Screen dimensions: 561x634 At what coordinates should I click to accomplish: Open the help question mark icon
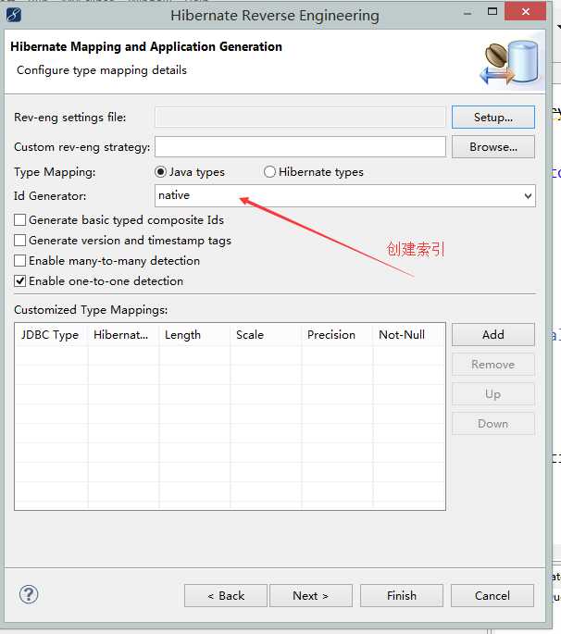point(29,594)
